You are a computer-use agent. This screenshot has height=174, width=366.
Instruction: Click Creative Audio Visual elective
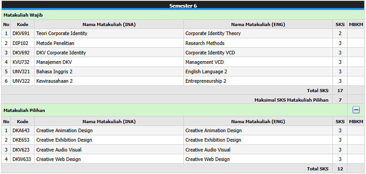(x=59, y=150)
